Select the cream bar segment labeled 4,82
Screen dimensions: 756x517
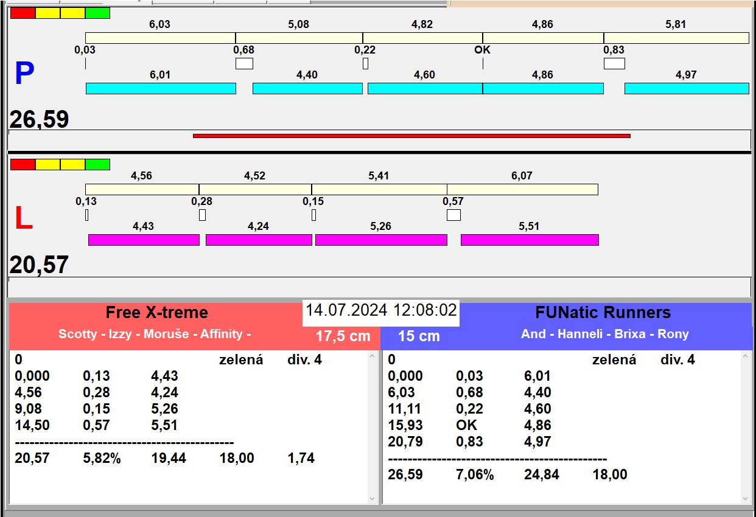pyautogui.click(x=422, y=38)
